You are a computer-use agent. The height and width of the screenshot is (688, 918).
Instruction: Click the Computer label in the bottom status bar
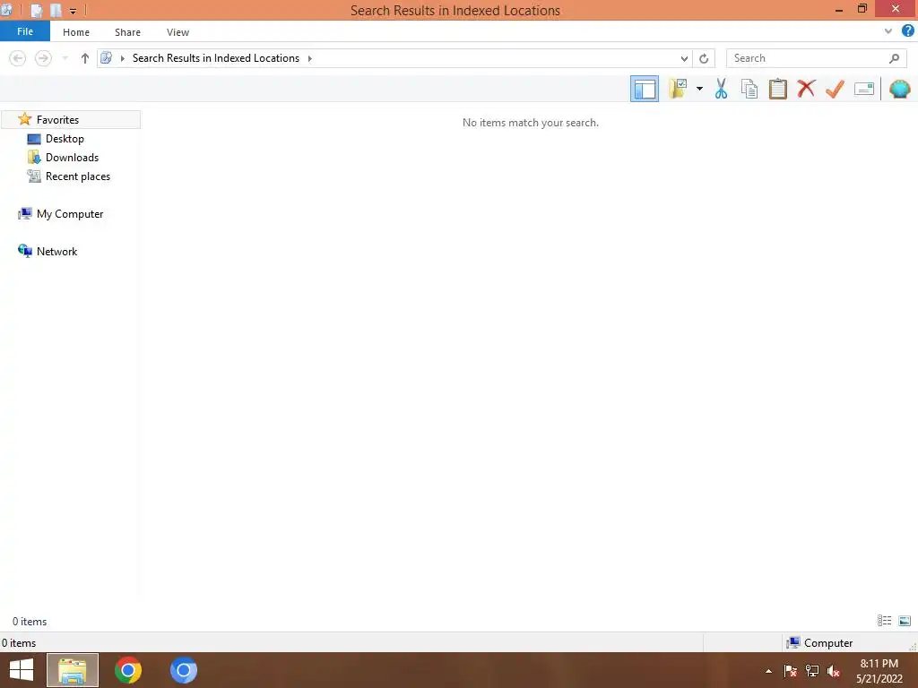tap(827, 643)
